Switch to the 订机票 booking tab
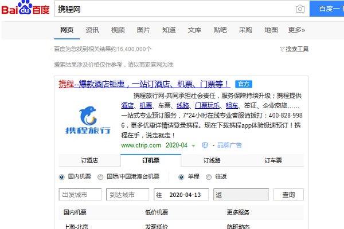This screenshot has height=229, width=344. pyautogui.click(x=151, y=161)
